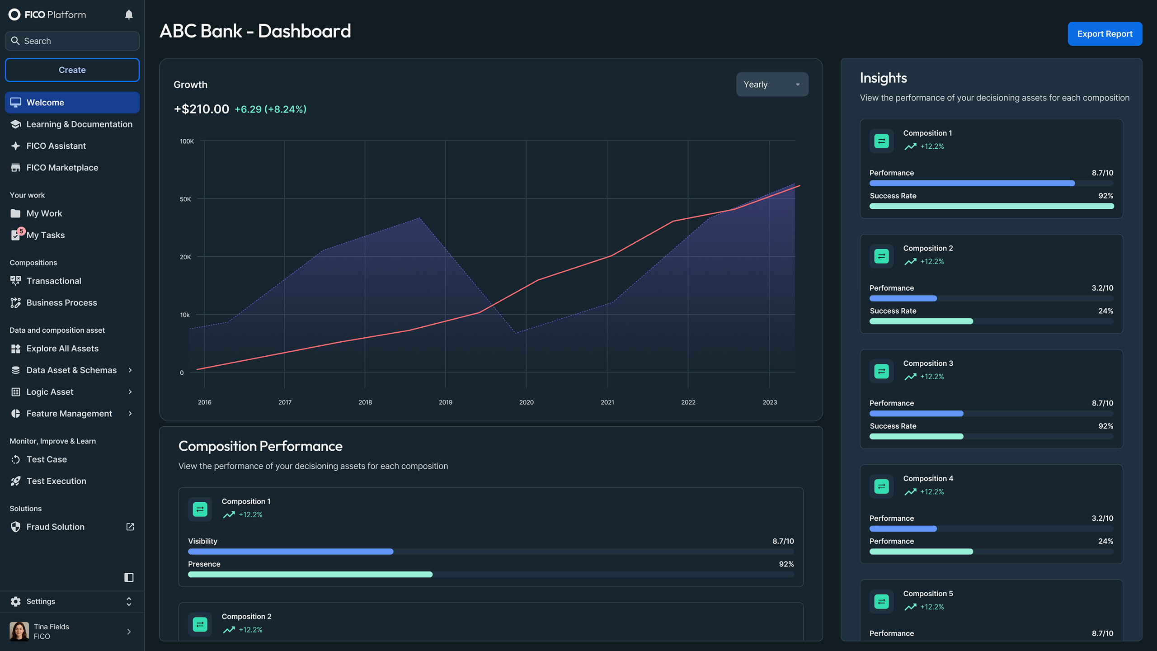Go to FICO Marketplace

click(x=72, y=168)
